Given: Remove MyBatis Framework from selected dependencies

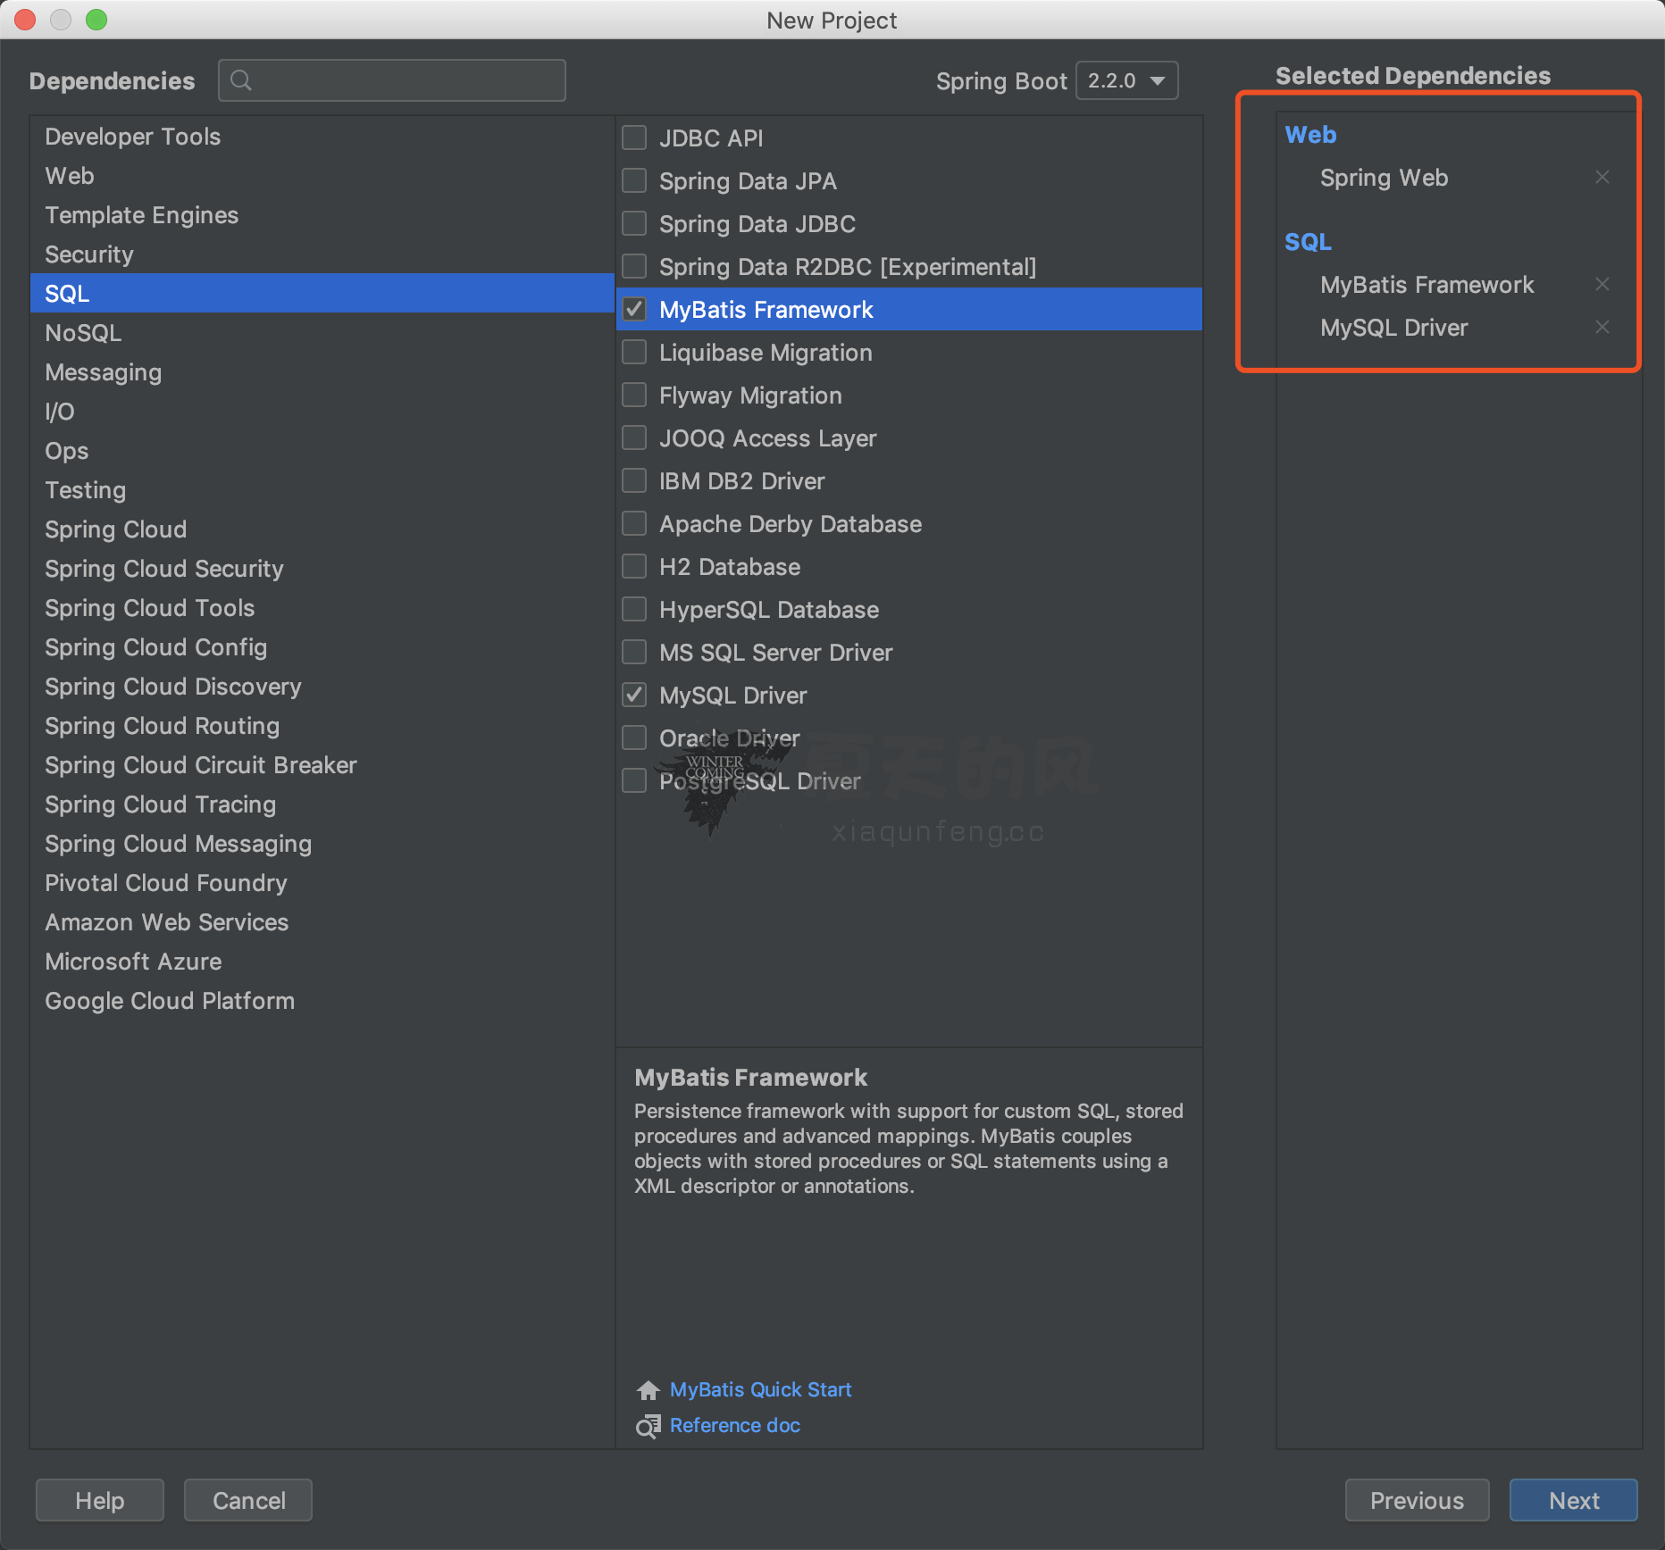Looking at the screenshot, I should (x=1602, y=284).
